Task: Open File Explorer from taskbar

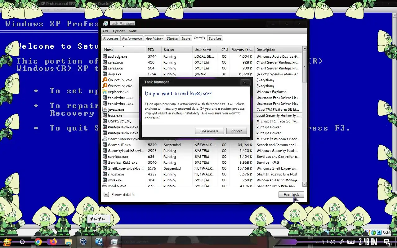Action: [68, 242]
